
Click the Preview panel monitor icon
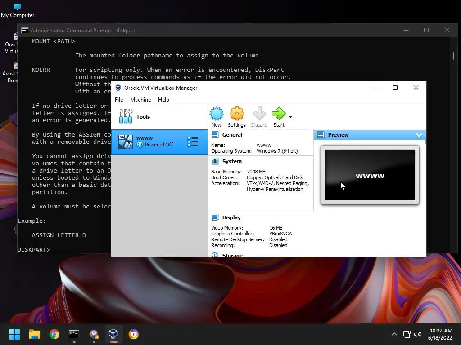click(x=321, y=135)
